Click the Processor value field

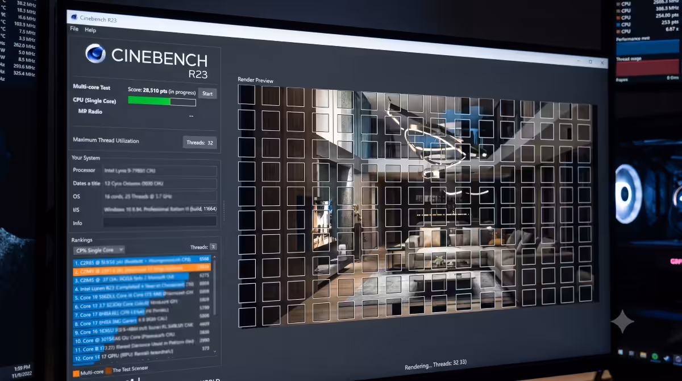(159, 171)
